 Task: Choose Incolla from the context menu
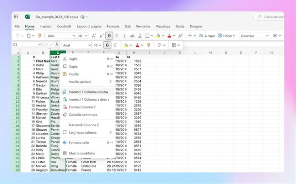88,74
